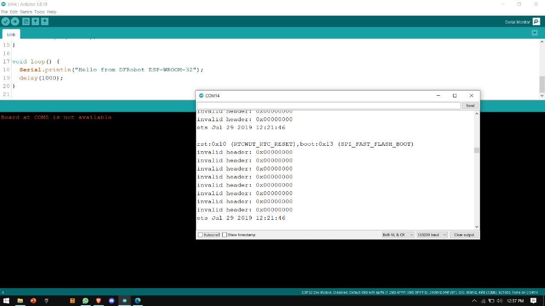Open PowerPoint from the taskbar
The image size is (545, 306).
(x=33, y=300)
